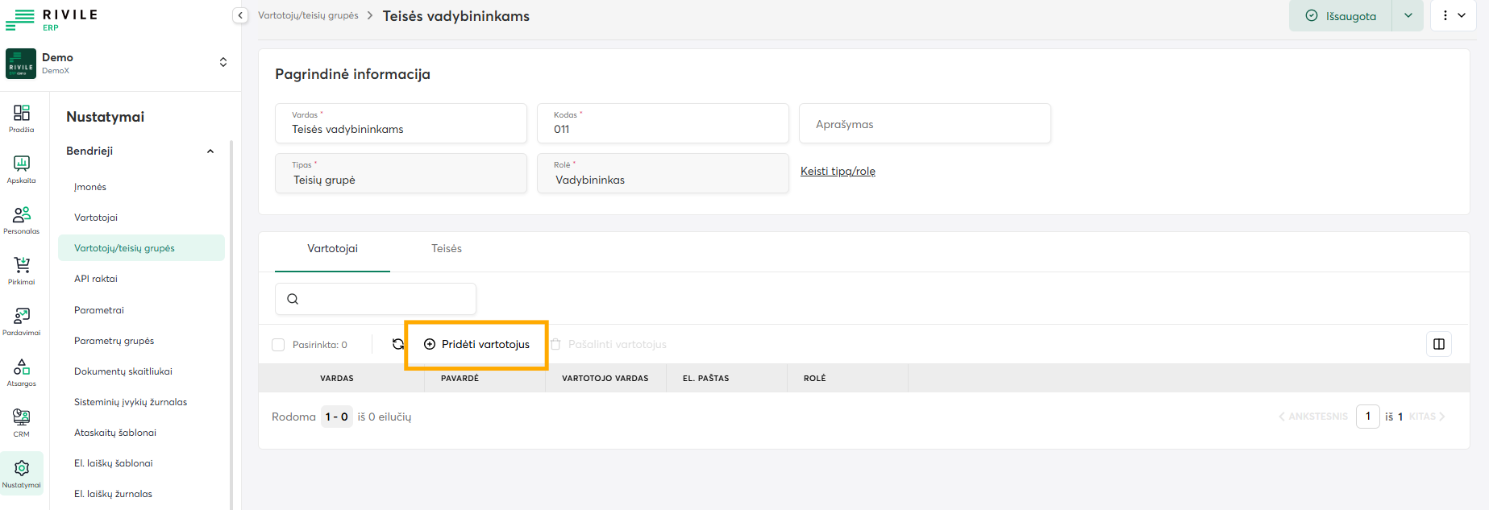Open the column layout settings icon
Screen dimensions: 1489x510
coord(1438,344)
